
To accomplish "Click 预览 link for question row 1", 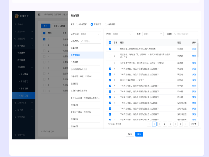I will tap(194, 49).
